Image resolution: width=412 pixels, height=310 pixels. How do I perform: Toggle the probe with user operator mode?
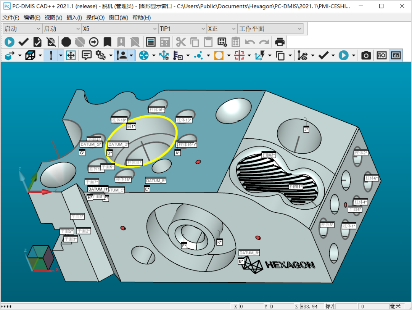(121, 55)
